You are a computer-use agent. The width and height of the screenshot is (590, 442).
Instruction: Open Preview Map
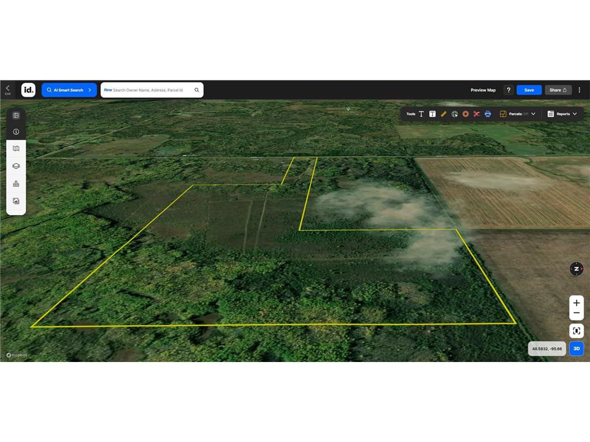[x=483, y=90]
